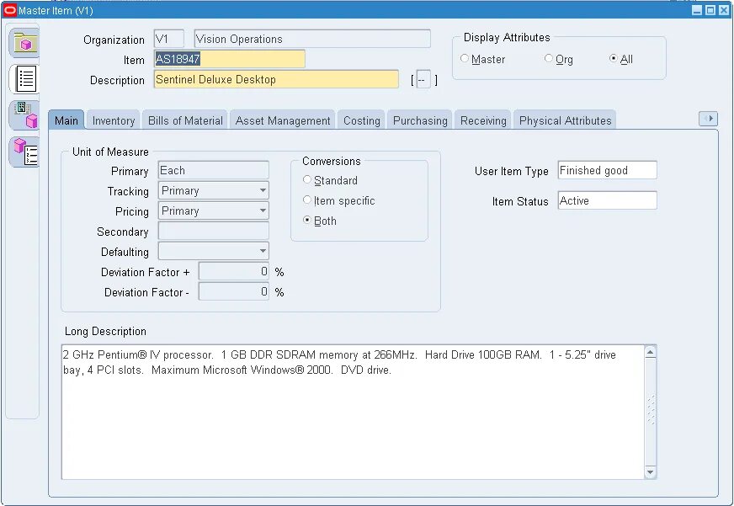This screenshot has height=506, width=734.
Task: Choose the Standard conversions radio button
Action: pos(307,179)
